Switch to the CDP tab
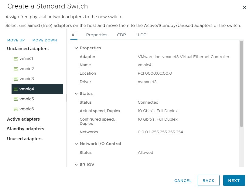249x188 pixels. tap(121, 35)
